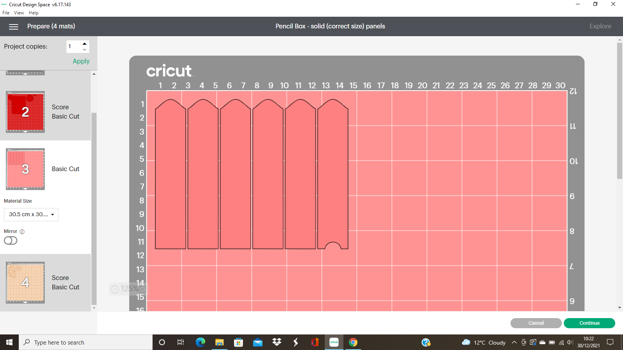Viewport: 623px width, 350px height.
Task: Open the Mail app from the taskbar
Action: (257, 342)
